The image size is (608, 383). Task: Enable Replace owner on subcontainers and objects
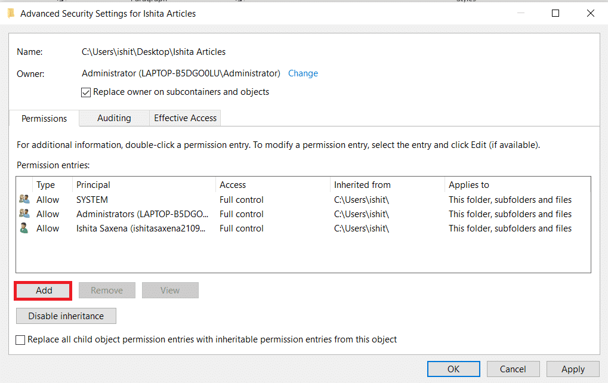tap(85, 92)
